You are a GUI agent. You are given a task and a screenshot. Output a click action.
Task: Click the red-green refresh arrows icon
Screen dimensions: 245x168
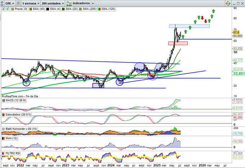[x=228, y=3]
